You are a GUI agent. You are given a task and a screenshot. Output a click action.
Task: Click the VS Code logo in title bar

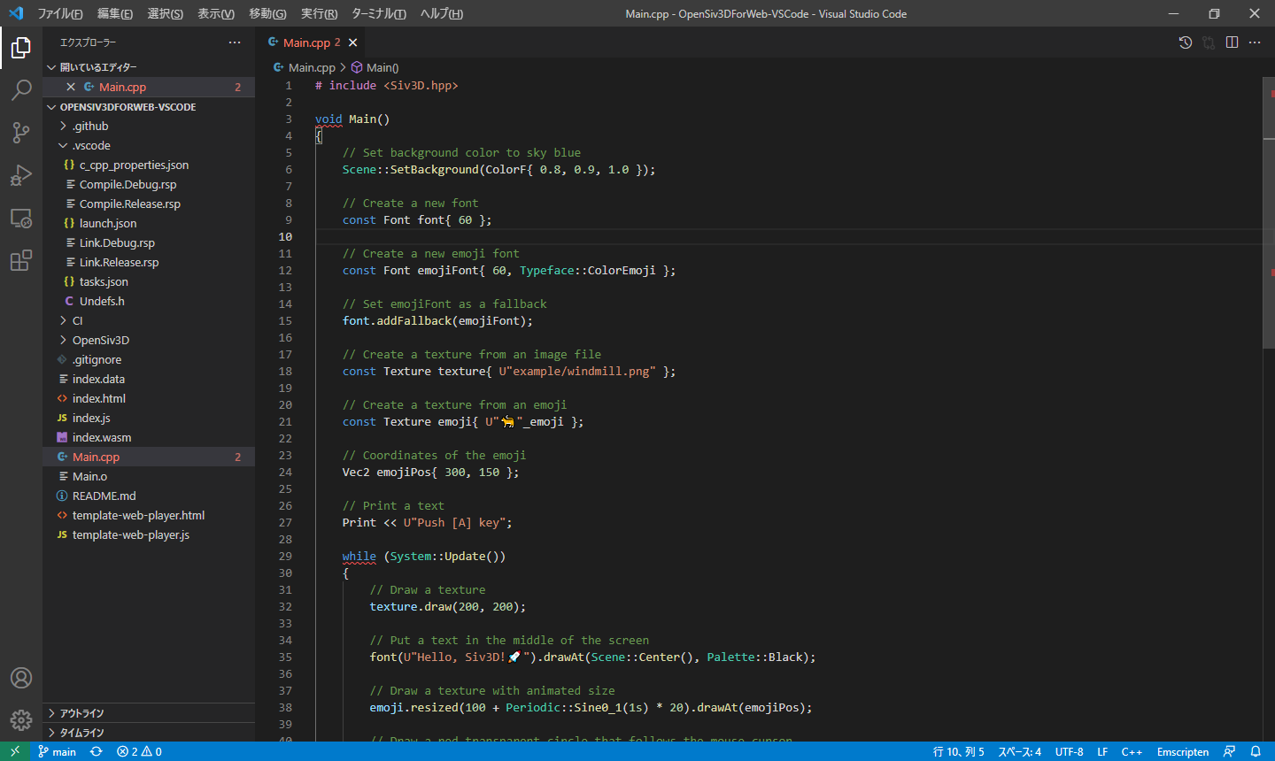pos(15,13)
